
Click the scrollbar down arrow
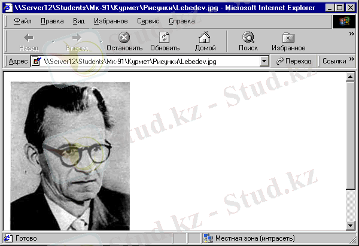(x=350, y=226)
